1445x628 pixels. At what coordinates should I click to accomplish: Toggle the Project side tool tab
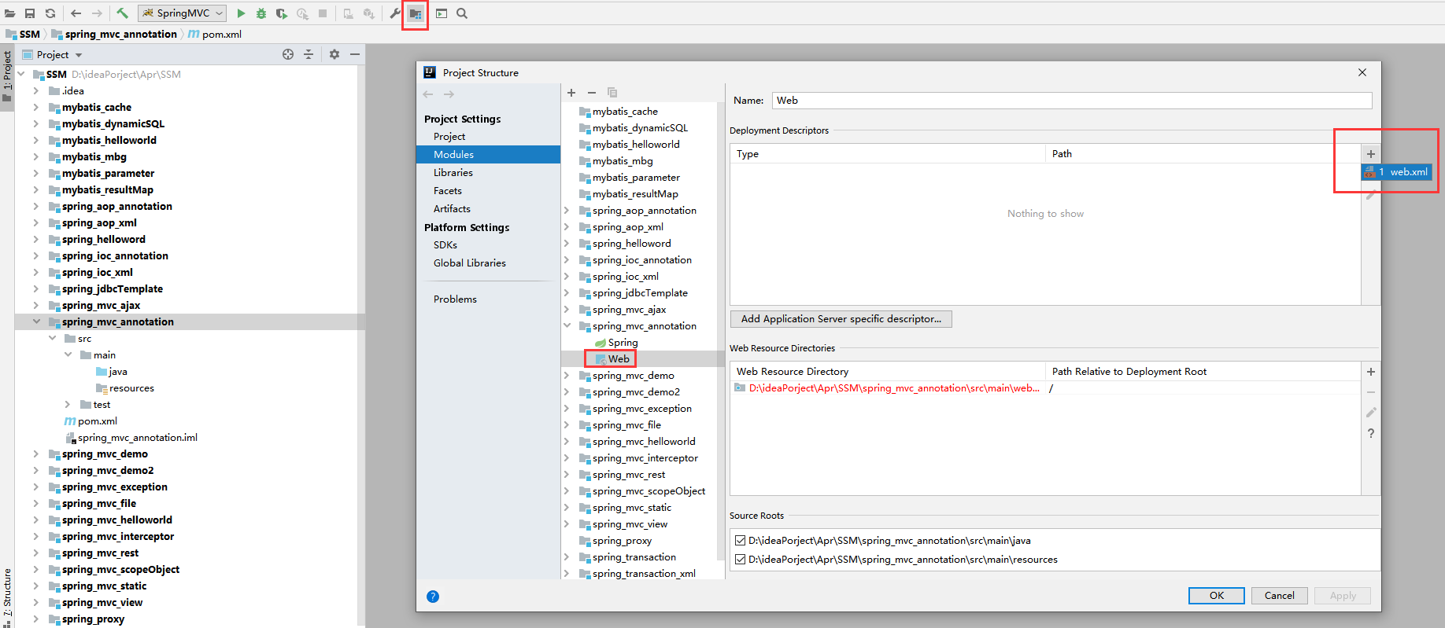(x=7, y=76)
